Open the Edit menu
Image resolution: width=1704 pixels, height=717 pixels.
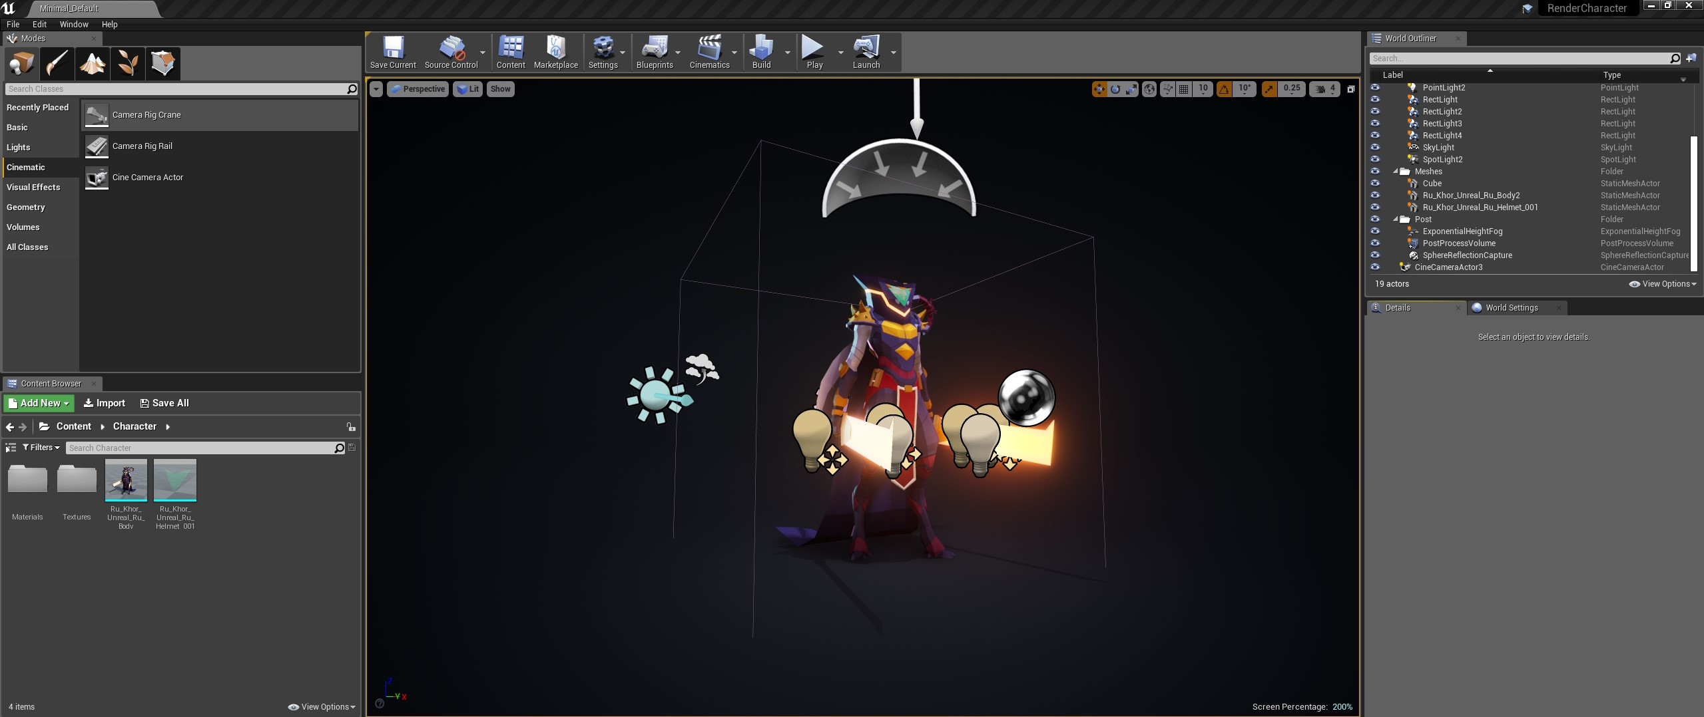39,25
